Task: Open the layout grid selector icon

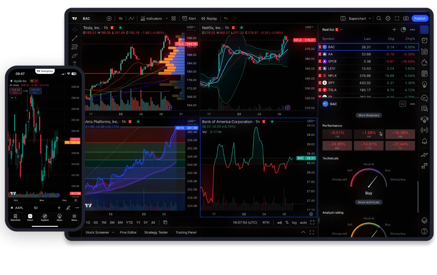Action: pyautogui.click(x=174, y=18)
